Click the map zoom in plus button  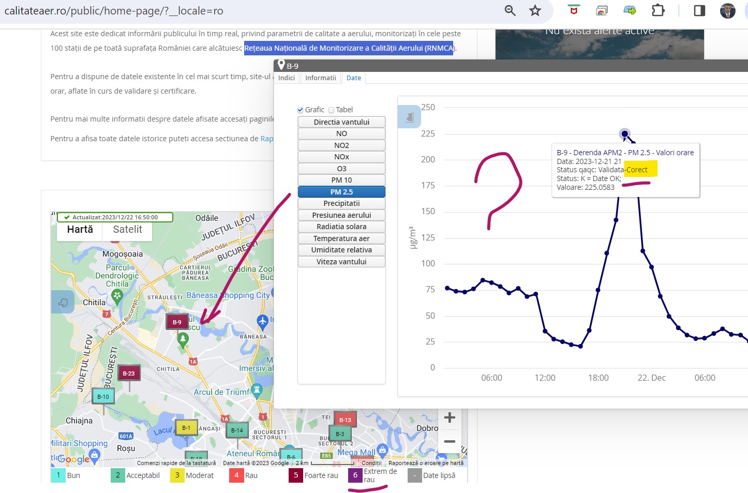(450, 417)
